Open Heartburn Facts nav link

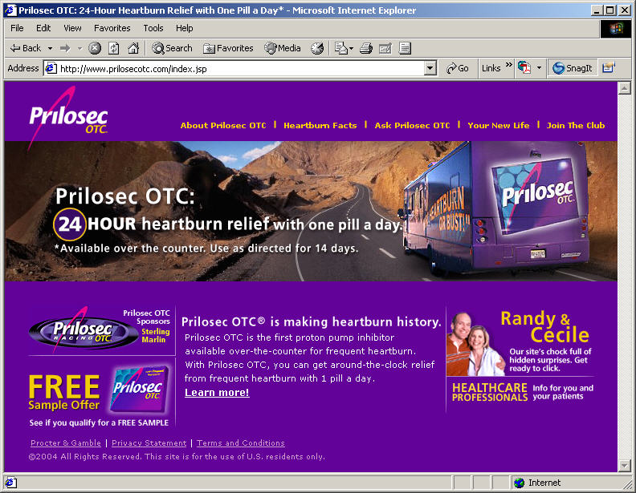[320, 126]
